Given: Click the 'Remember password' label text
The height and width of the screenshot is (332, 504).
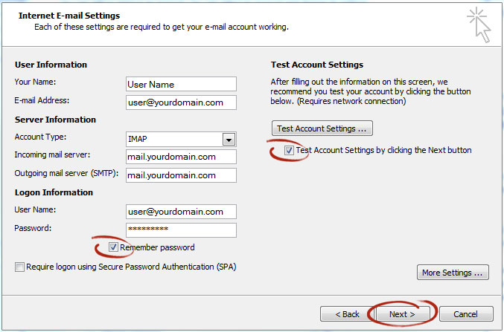Looking at the screenshot, I should coord(157,247).
